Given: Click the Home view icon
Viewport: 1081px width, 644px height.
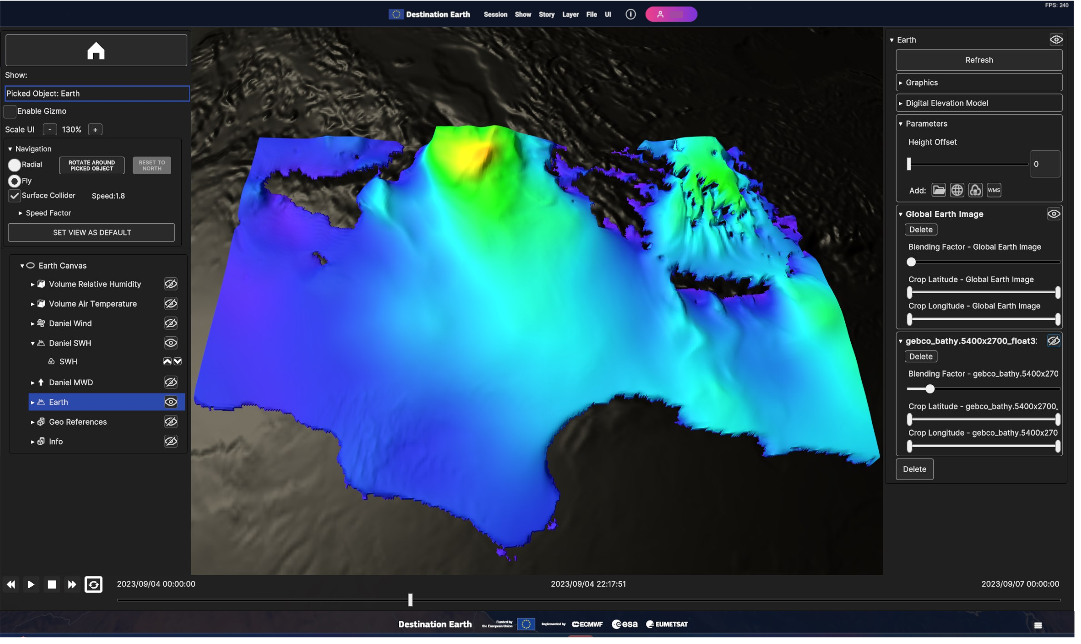Looking at the screenshot, I should 96,50.
